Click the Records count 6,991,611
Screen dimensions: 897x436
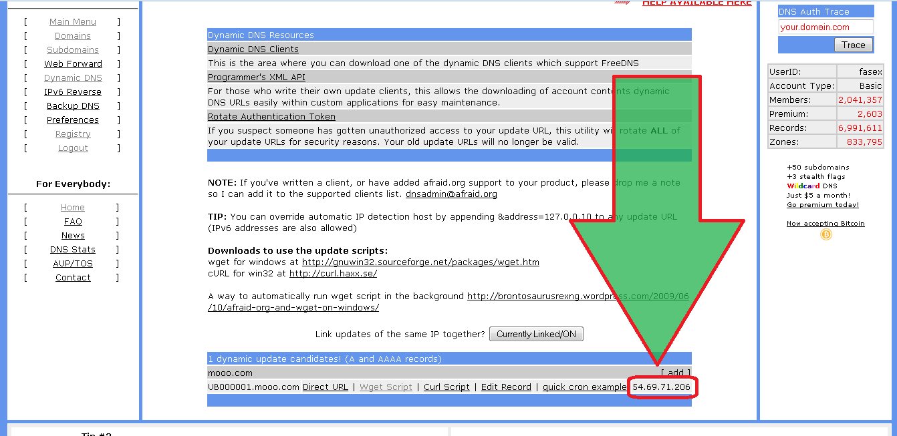(x=860, y=128)
